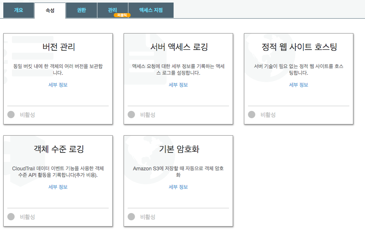Viewport: 365px width, 236px height.
Task: Click the Amazon S3 encryption description text
Action: (178, 171)
